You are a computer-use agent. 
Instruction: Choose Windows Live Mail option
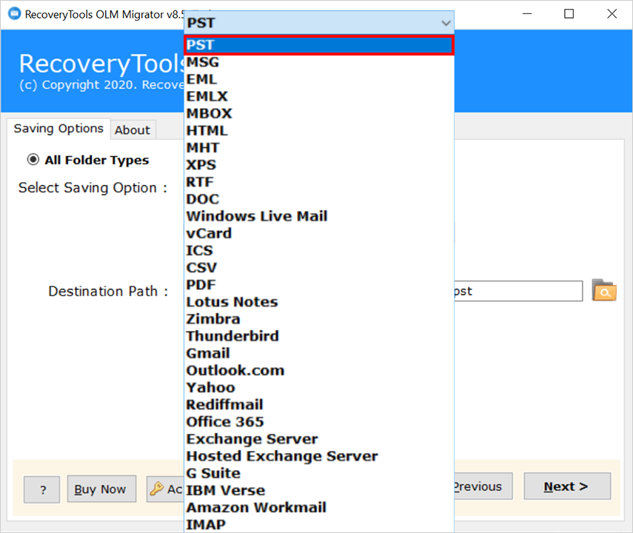click(319, 216)
